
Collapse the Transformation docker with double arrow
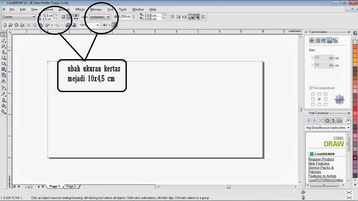306,32
